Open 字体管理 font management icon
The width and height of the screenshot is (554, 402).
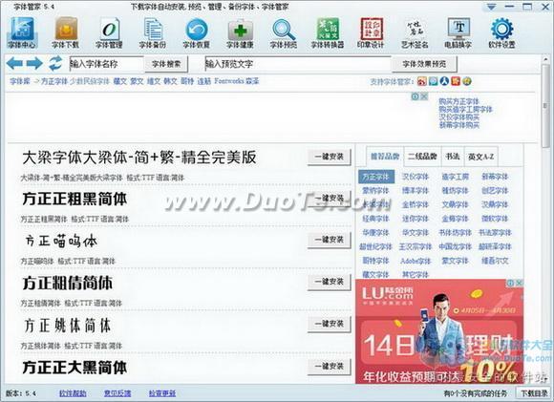pos(109,32)
